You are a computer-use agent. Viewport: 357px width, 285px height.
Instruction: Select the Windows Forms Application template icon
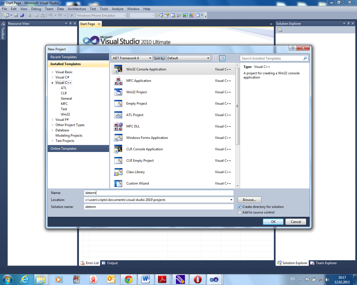click(x=118, y=138)
